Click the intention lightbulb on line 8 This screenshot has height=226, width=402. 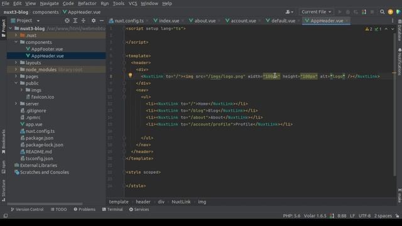[130, 75]
